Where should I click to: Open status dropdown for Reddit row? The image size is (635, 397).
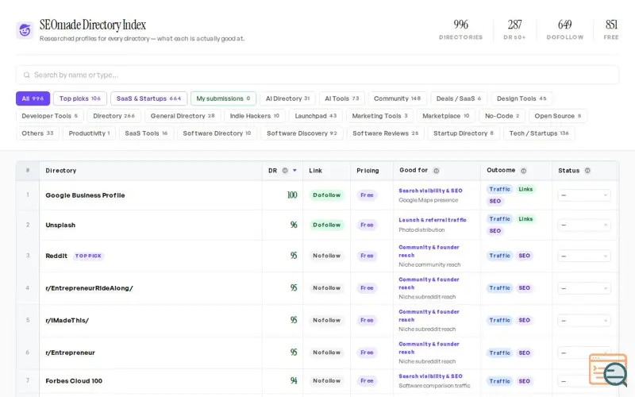point(584,256)
